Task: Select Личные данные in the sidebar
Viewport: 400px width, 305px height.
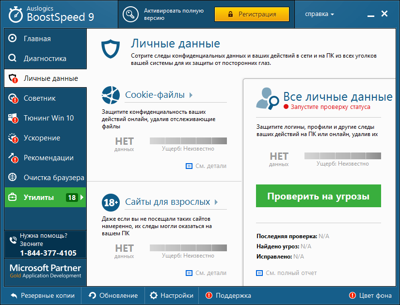Action: click(x=46, y=78)
